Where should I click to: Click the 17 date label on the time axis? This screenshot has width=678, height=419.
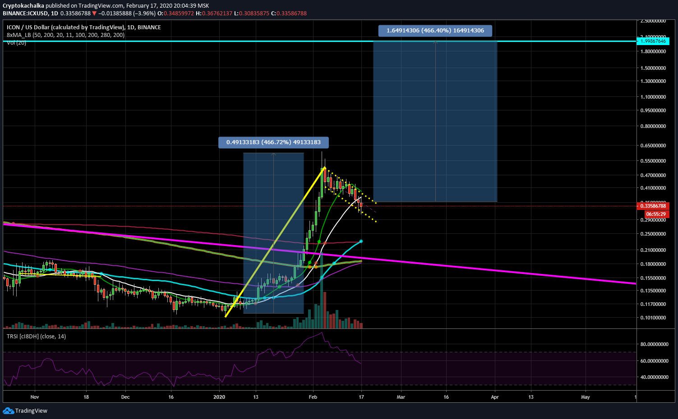point(361,397)
